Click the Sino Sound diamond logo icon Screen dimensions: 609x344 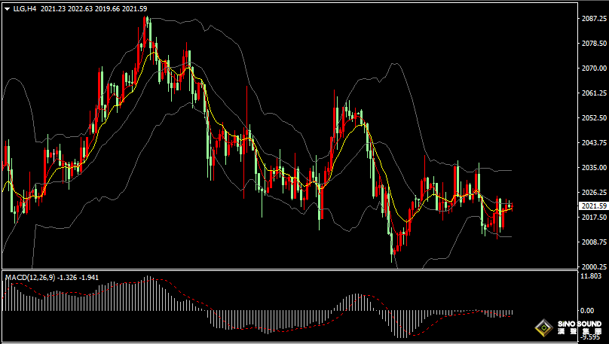pyautogui.click(x=542, y=328)
